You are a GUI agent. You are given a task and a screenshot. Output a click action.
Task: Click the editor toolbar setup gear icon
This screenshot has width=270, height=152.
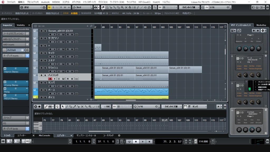click(225, 107)
